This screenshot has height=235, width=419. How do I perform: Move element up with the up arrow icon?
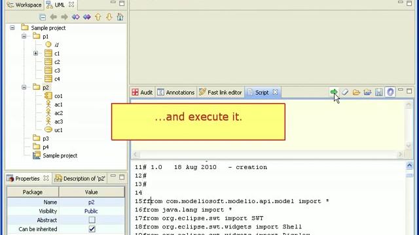tap(98, 17)
